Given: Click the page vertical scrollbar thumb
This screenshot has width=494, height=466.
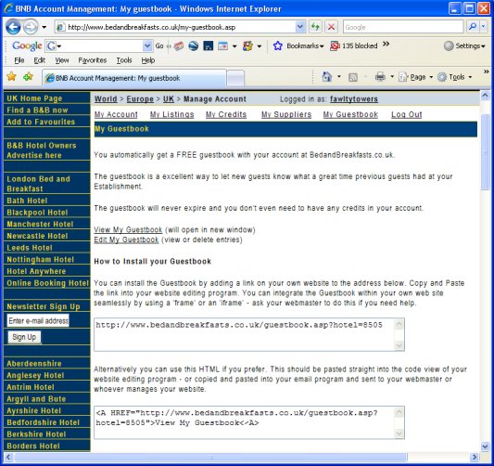Looking at the screenshot, I should point(485,151).
